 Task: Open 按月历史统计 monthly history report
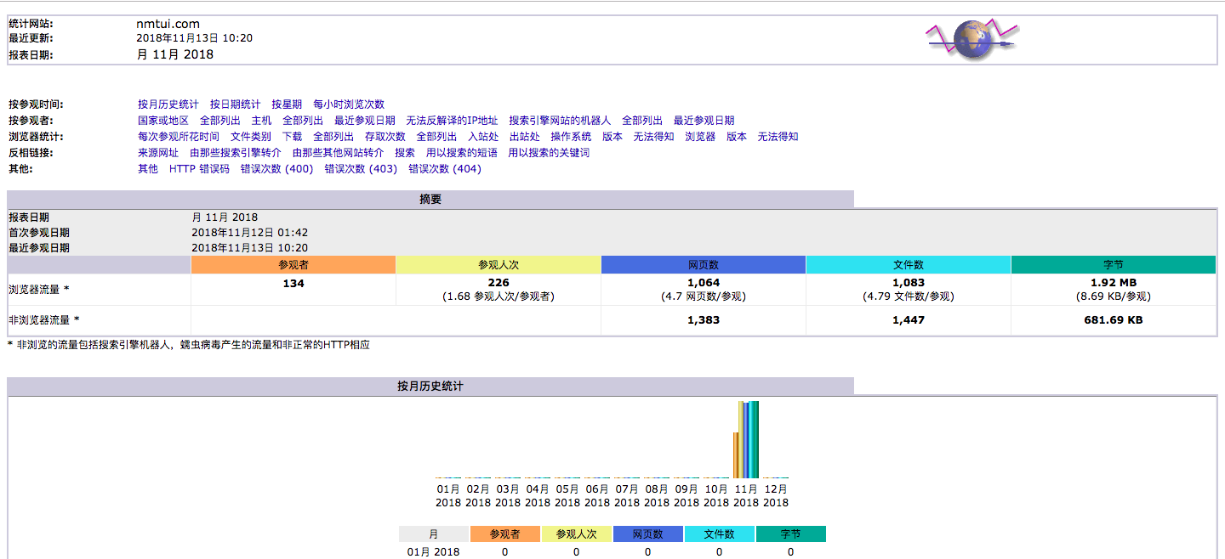click(x=167, y=104)
